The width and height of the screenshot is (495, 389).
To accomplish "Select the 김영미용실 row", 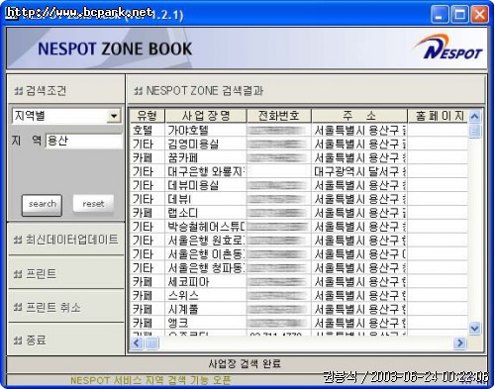I will tap(299, 145).
